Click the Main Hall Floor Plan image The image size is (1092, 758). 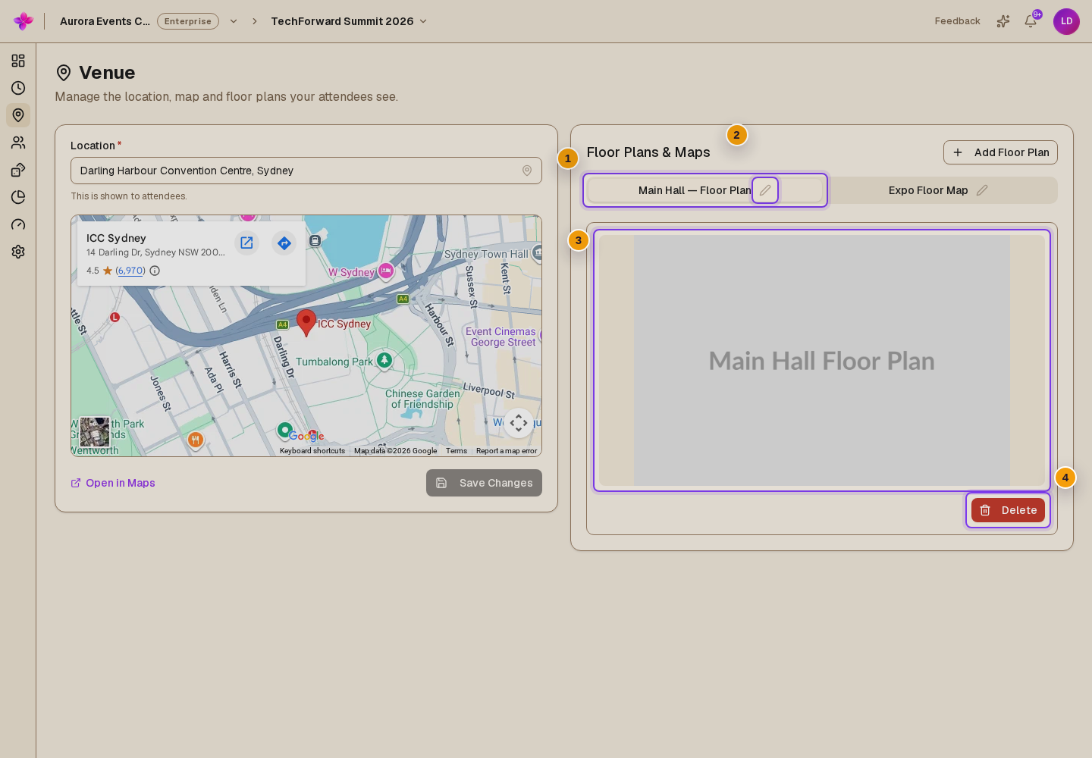tap(822, 361)
